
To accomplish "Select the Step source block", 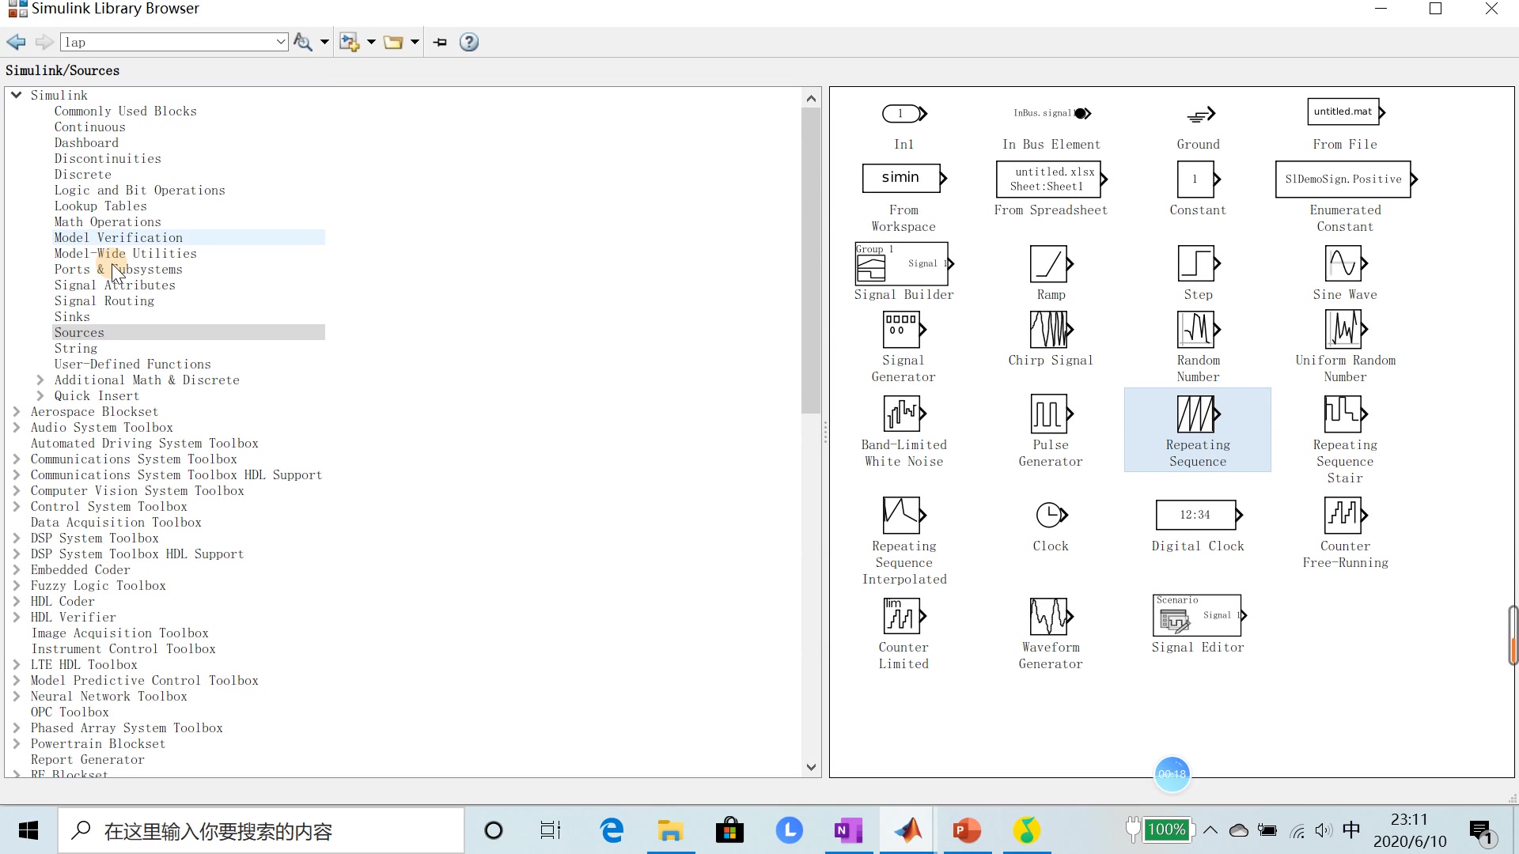I will pyautogui.click(x=1197, y=263).
